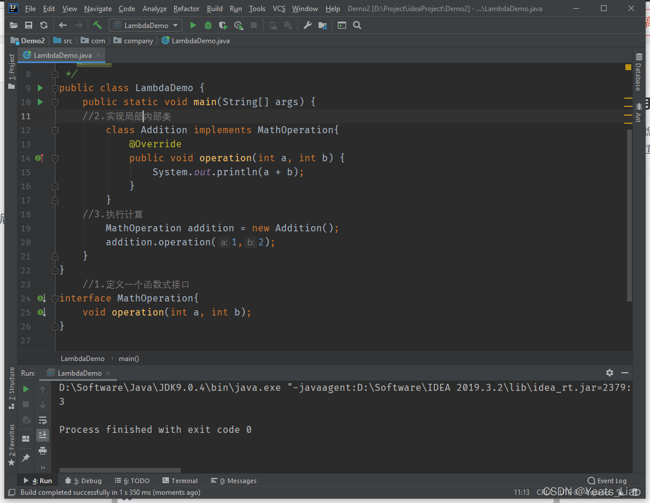650x503 pixels.
Task: Open the 7: Structure side panel
Action: (x=12, y=388)
